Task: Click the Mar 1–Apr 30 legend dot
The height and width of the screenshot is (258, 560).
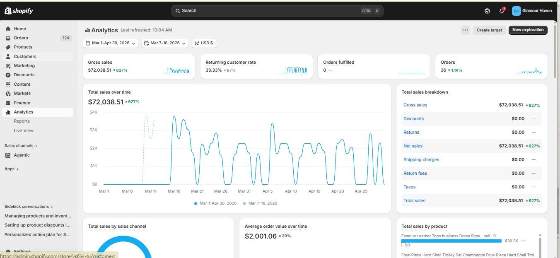Action: click(x=196, y=203)
